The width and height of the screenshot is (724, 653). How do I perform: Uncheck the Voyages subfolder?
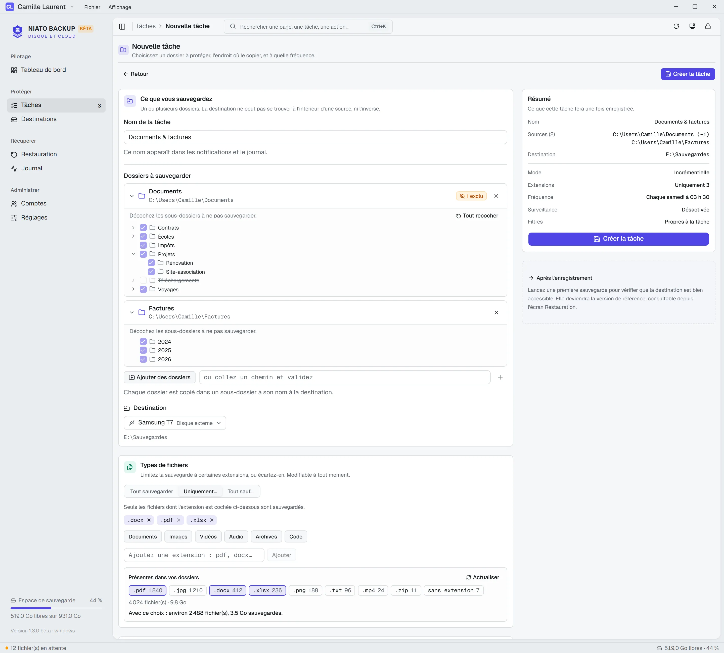pyautogui.click(x=143, y=289)
